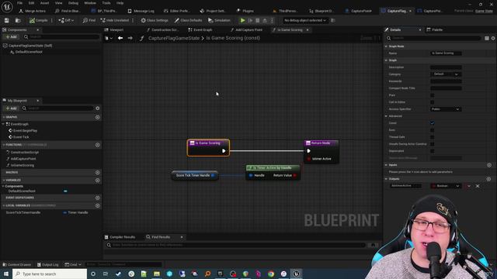Switch to the Event Graph tab
Image resolution: width=497 pixels, height=279 pixels.
point(200,29)
